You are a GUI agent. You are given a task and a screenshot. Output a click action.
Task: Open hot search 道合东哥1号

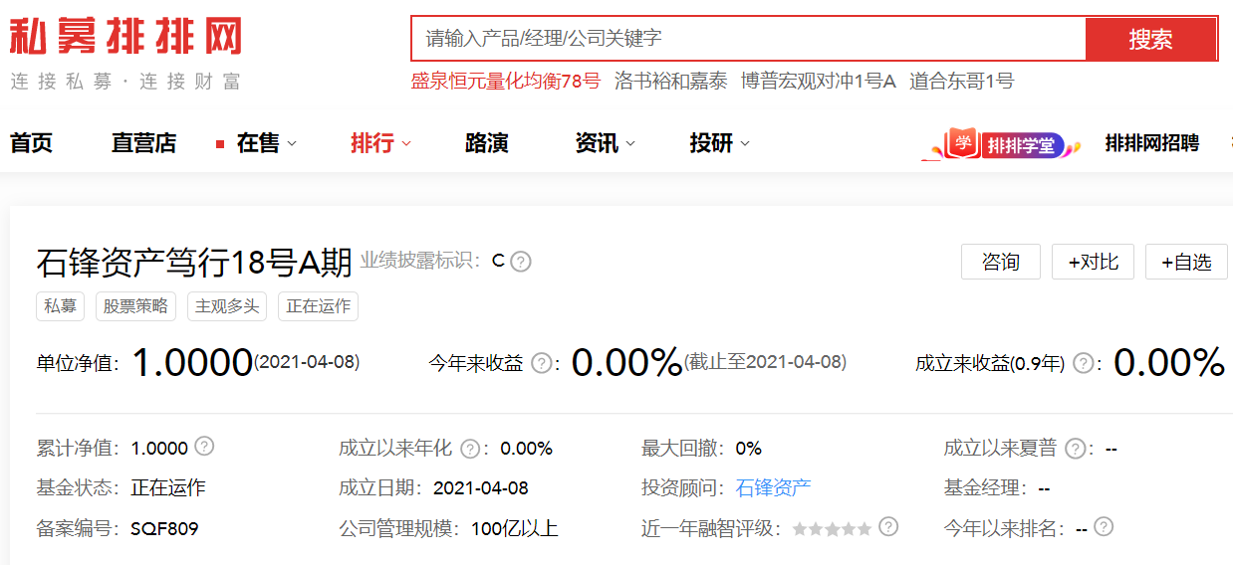[961, 82]
